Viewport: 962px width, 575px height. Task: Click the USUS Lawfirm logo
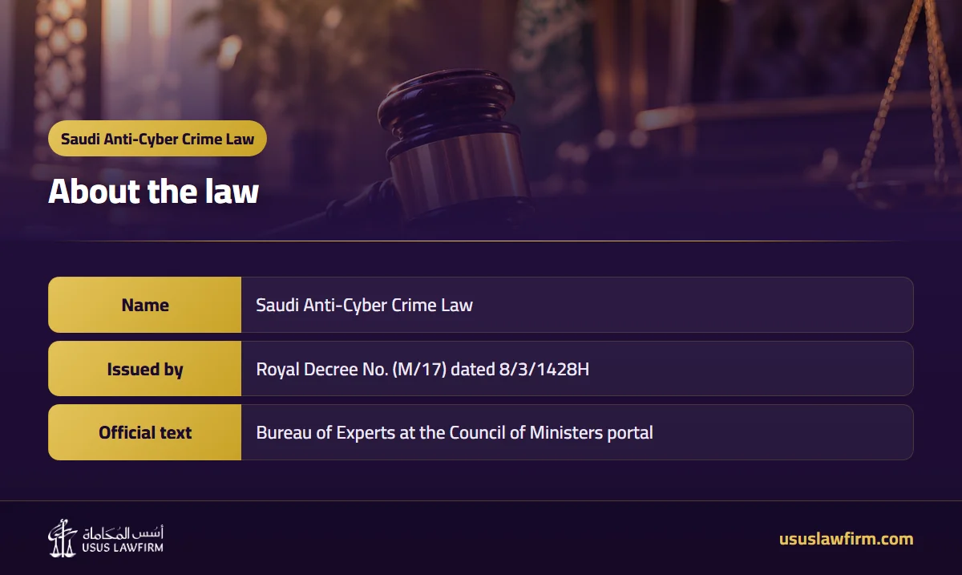(106, 538)
